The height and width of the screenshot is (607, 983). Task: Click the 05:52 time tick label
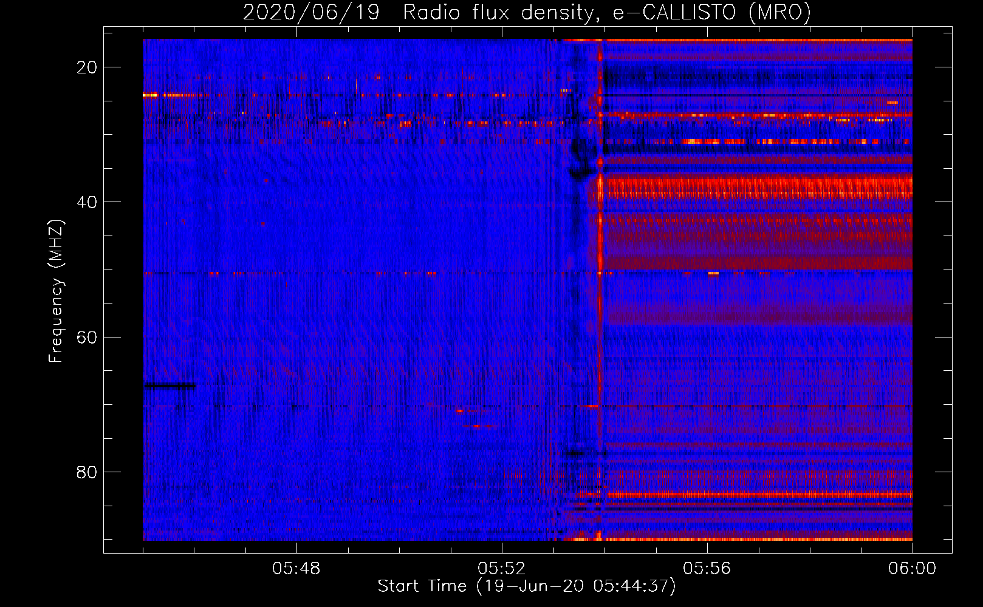point(501,569)
